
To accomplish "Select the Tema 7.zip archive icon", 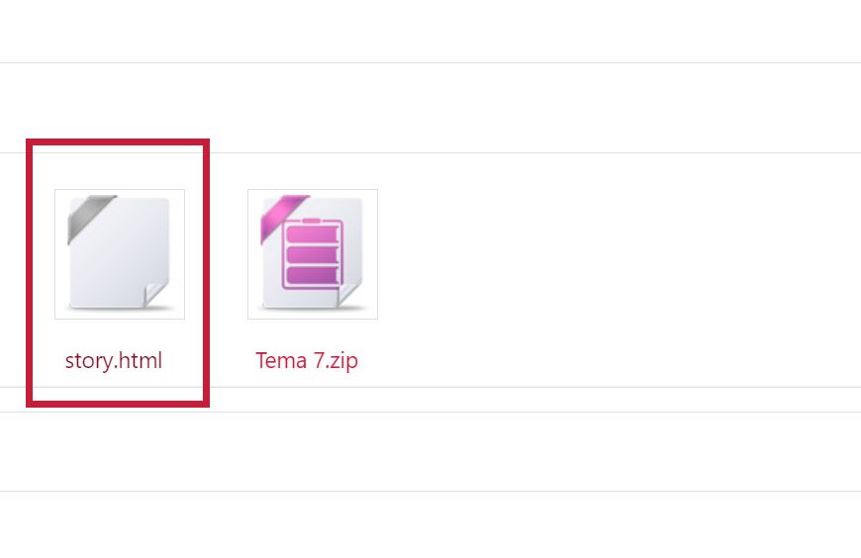I will pyautogui.click(x=313, y=253).
